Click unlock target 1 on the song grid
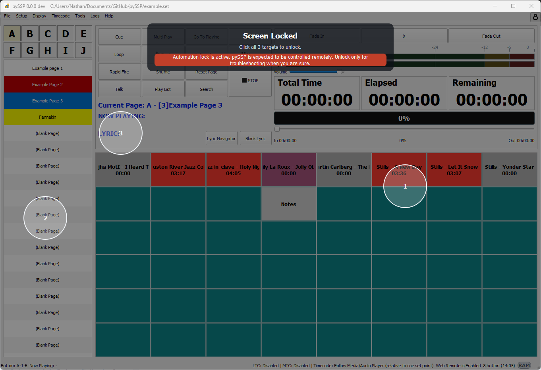The width and height of the screenshot is (541, 370). click(405, 186)
